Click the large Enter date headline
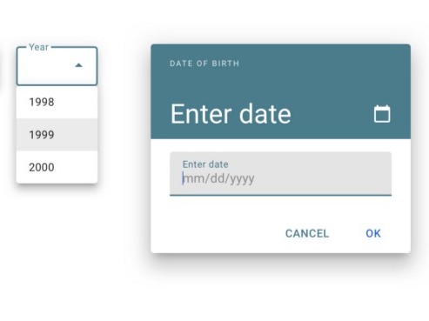Screen dimensions: 429x321 [231, 114]
